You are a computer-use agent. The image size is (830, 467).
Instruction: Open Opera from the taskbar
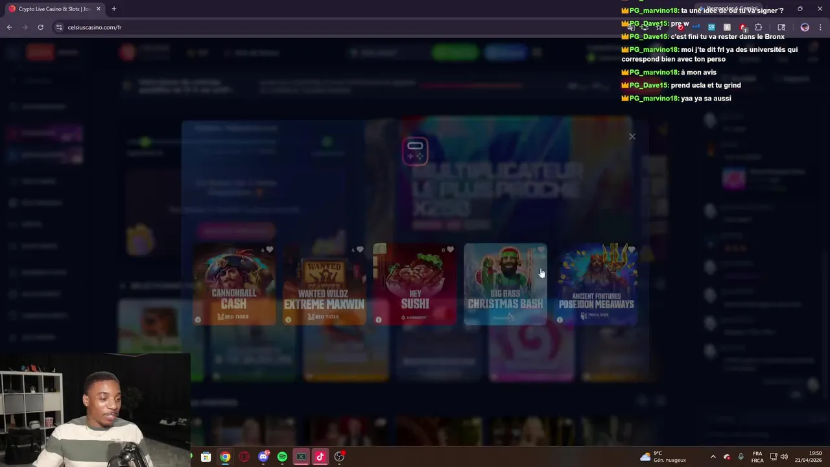click(244, 457)
